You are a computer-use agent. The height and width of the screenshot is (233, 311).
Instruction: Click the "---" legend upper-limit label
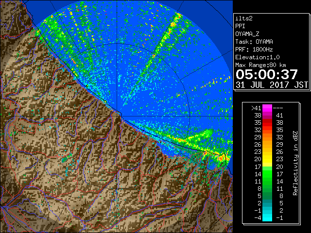278,108
